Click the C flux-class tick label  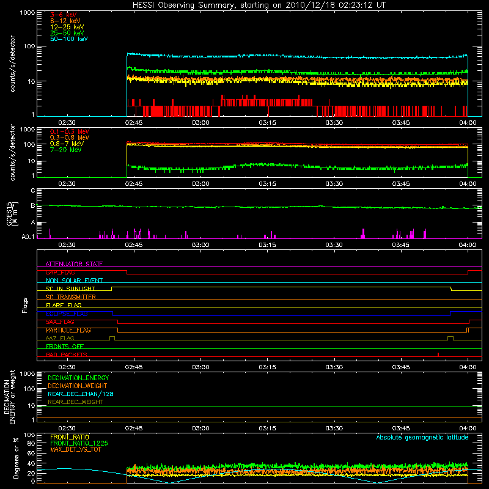(33, 190)
